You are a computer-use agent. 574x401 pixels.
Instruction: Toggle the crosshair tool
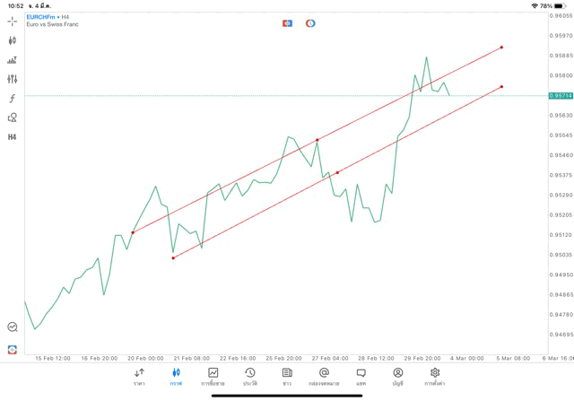pos(13,21)
